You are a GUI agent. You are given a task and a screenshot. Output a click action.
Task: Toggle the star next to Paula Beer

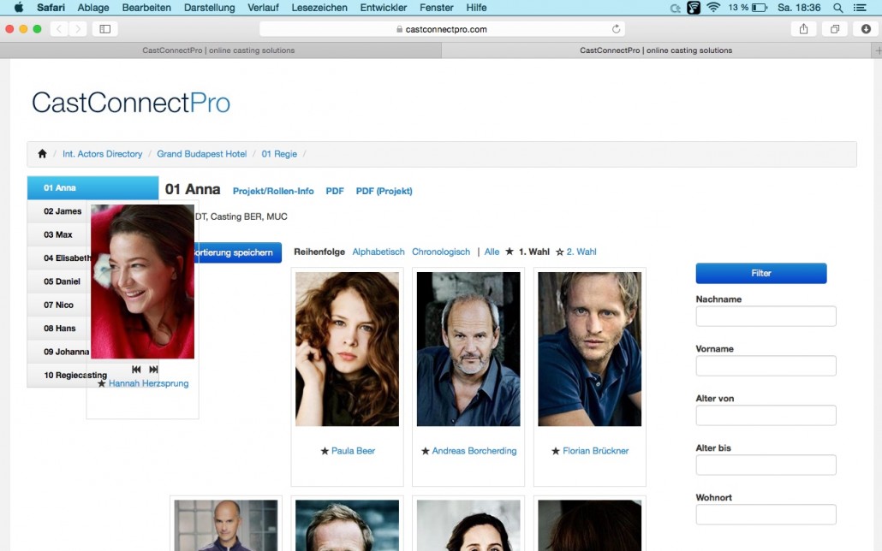coord(325,451)
